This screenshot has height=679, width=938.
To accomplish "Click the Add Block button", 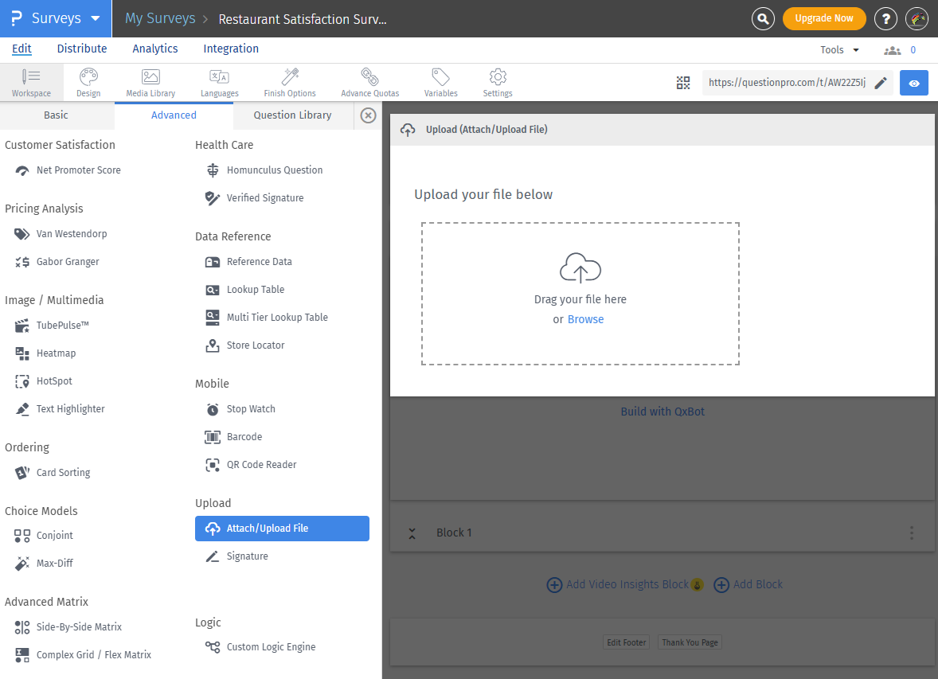I will click(x=748, y=584).
